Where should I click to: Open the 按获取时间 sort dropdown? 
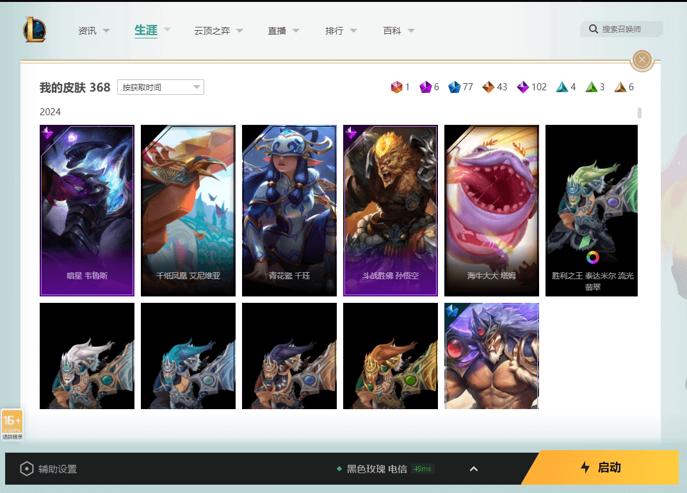pos(160,87)
